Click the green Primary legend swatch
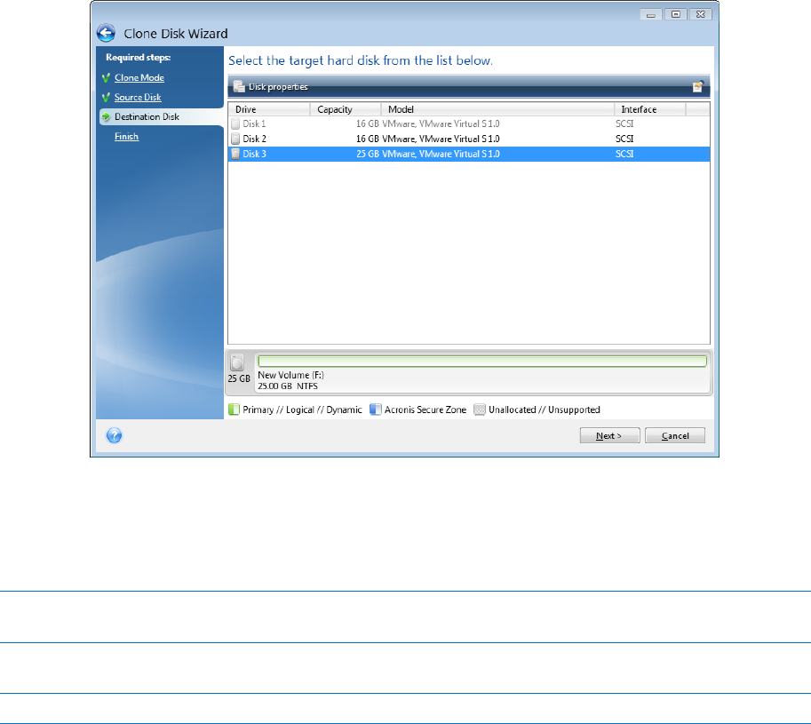811x724 pixels. tap(234, 410)
